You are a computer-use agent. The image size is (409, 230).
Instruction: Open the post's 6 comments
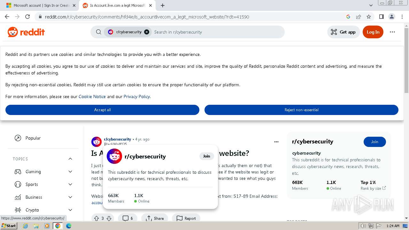pyautogui.click(x=127, y=218)
